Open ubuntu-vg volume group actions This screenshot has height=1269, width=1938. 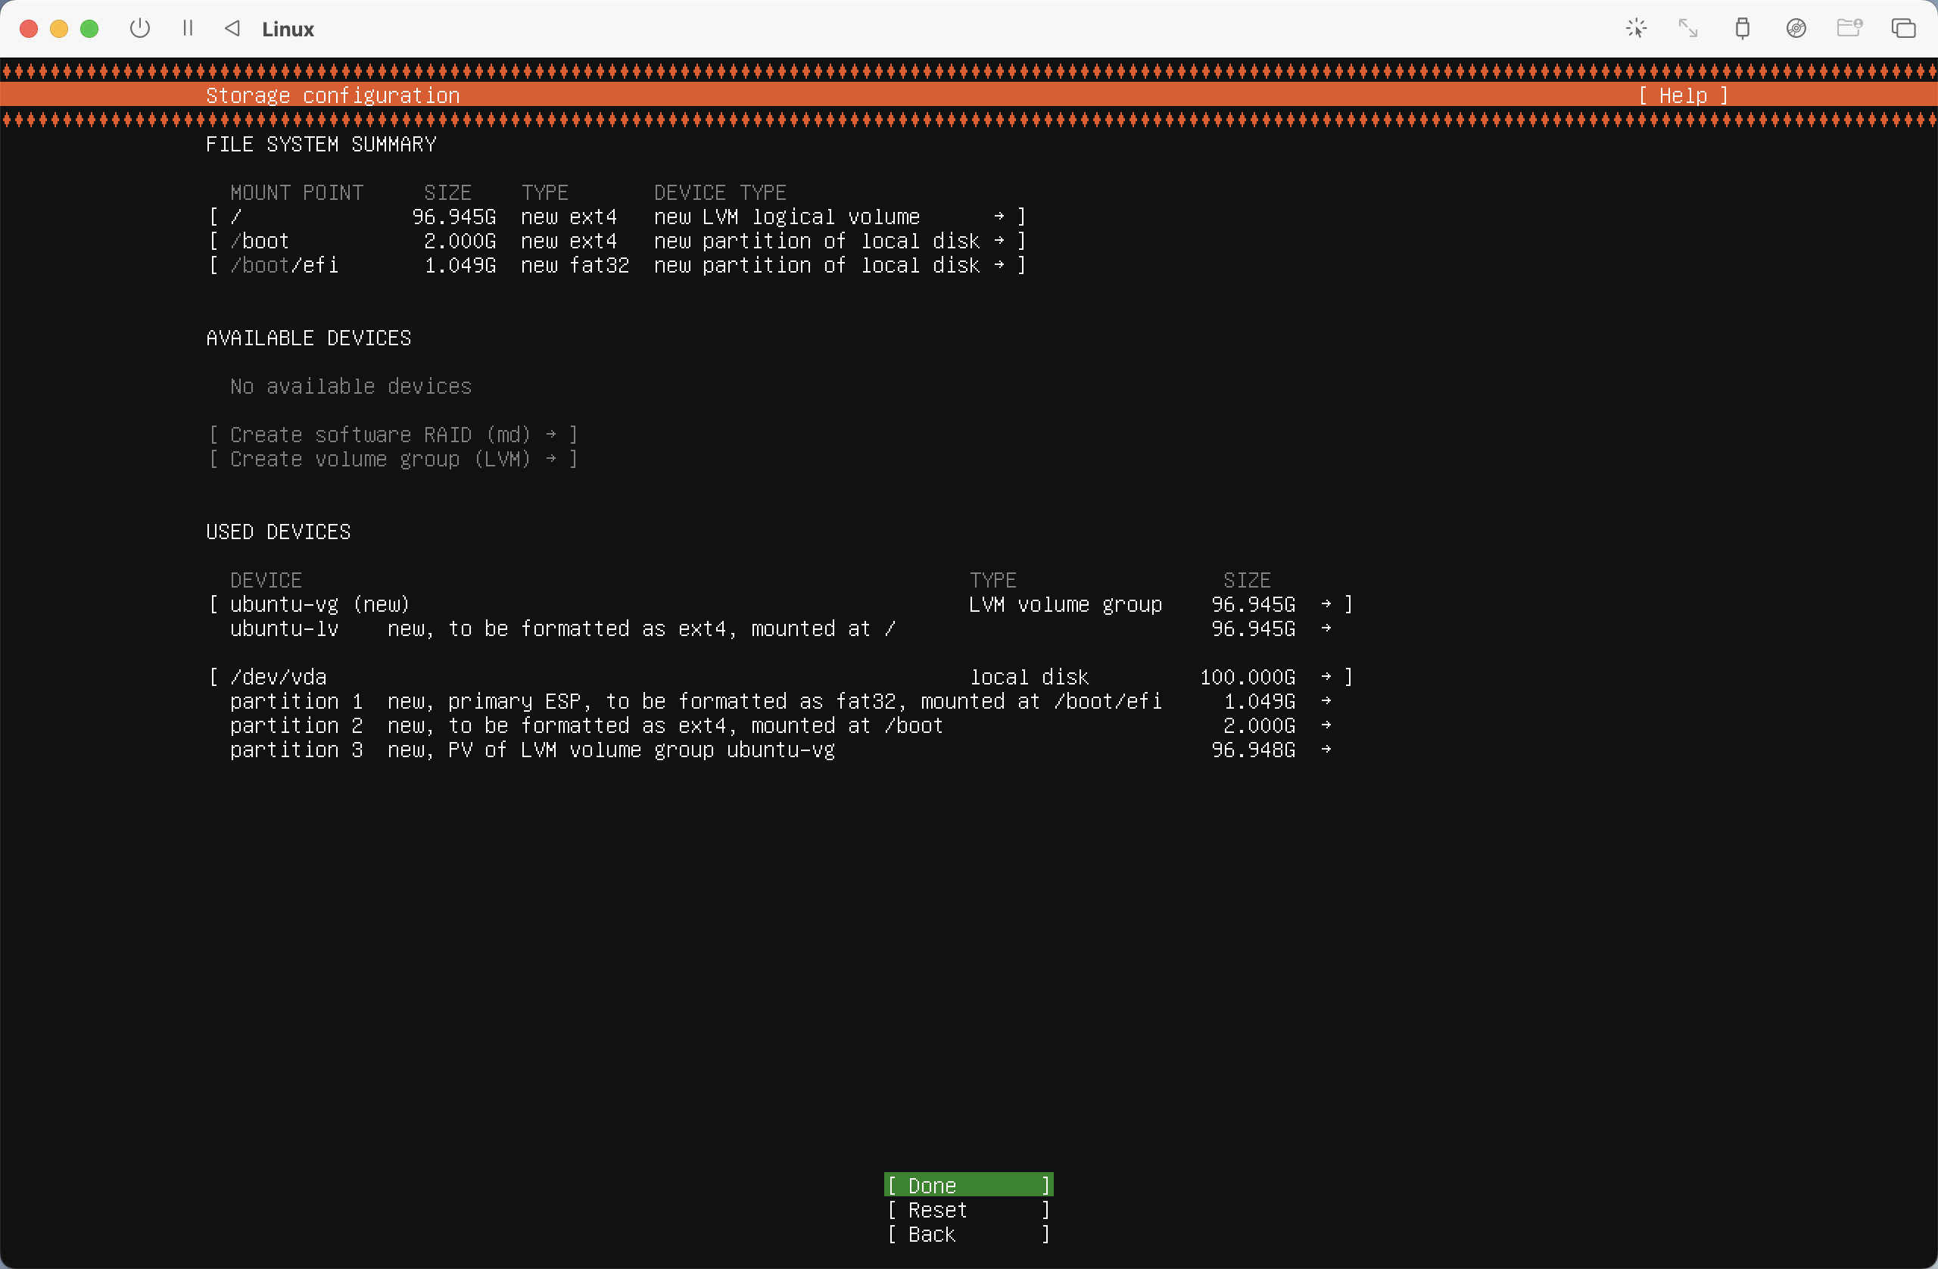click(780, 604)
